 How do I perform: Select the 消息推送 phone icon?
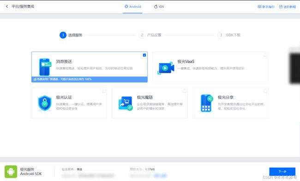pos(45,67)
